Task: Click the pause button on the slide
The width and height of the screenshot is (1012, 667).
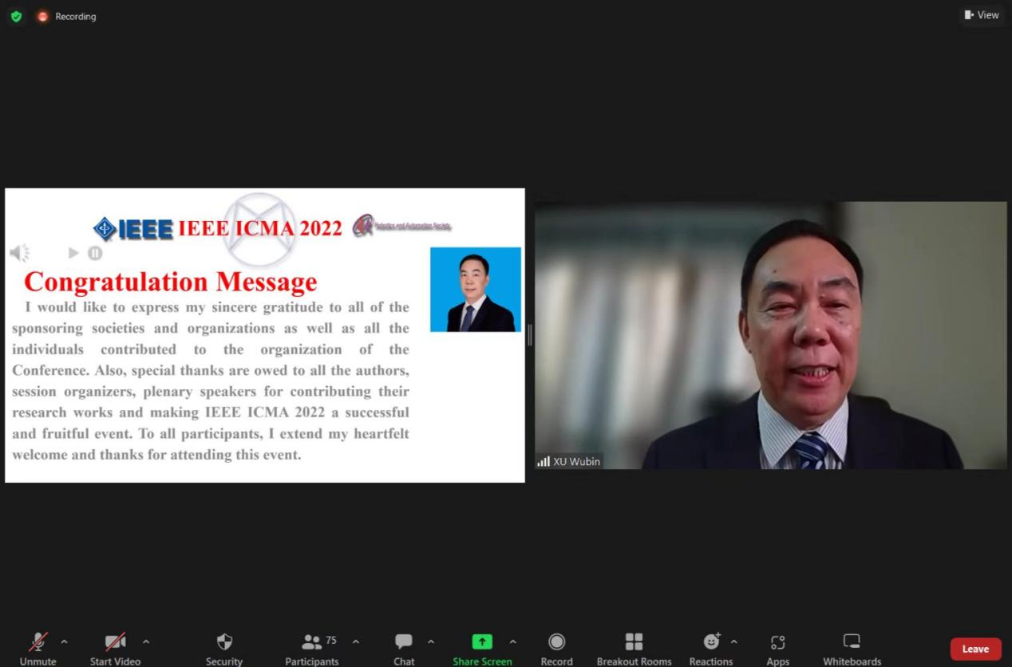Action: click(95, 253)
